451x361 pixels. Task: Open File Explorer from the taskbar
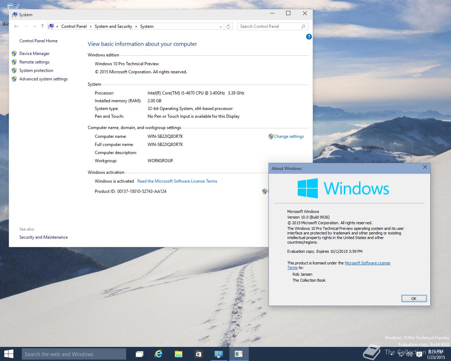(179, 354)
